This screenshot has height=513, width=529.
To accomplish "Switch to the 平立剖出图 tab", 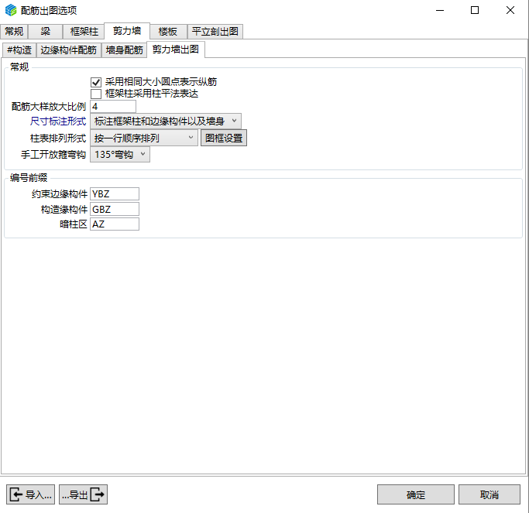I will coord(215,32).
